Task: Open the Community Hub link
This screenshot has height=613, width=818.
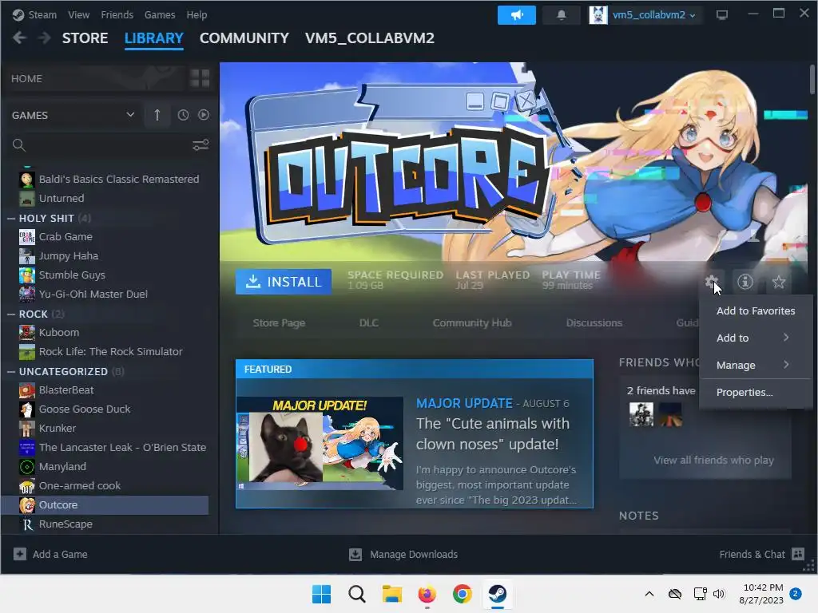Action: point(471,322)
